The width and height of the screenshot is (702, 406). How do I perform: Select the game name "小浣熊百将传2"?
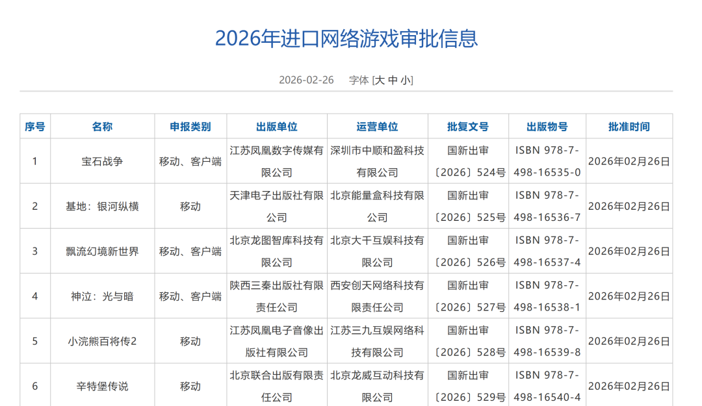(x=103, y=340)
